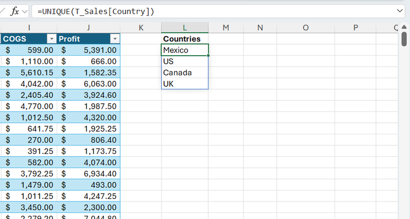Select Profit cell 1,987.50
This screenshot has width=410, height=219.
89,106
